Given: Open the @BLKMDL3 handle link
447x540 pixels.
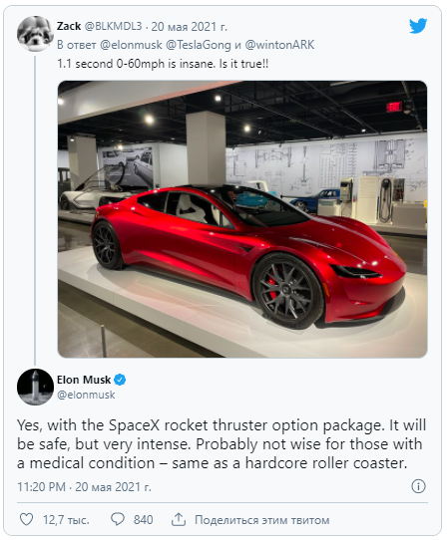Looking at the screenshot, I should (113, 26).
